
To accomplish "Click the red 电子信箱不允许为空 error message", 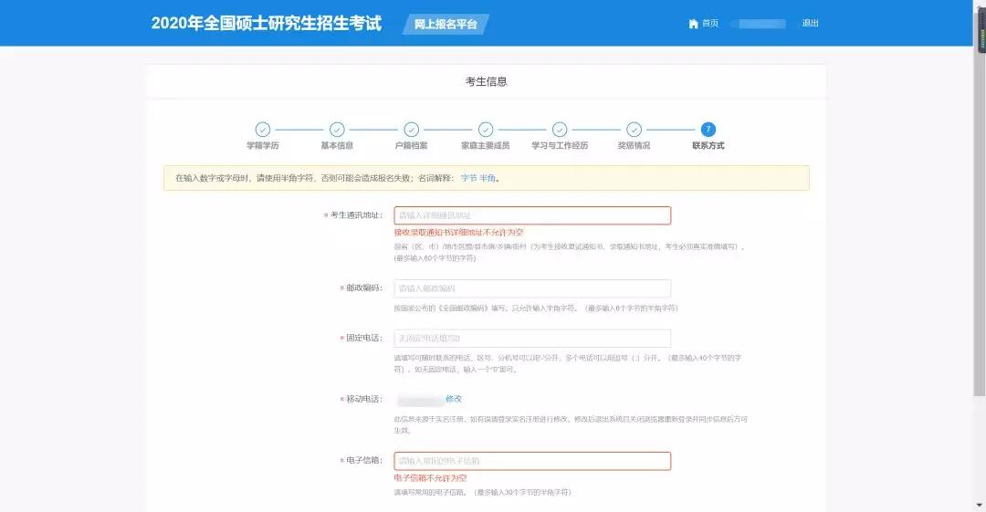I will point(431,478).
